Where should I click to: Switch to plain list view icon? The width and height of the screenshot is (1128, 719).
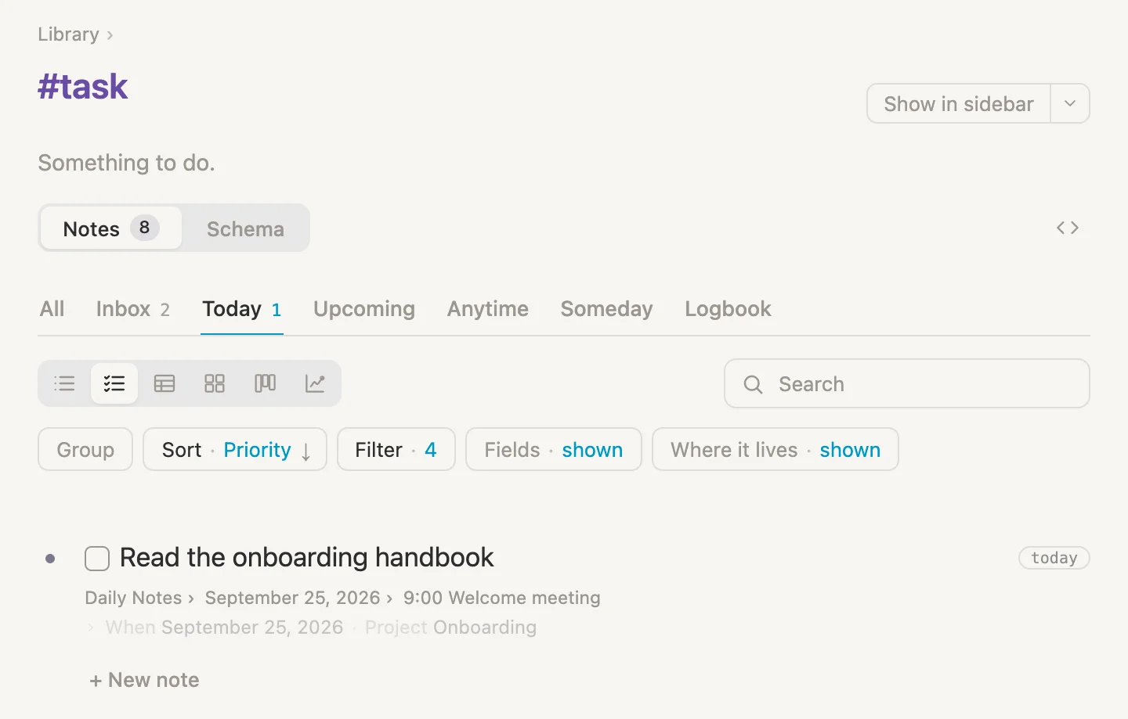click(x=64, y=383)
